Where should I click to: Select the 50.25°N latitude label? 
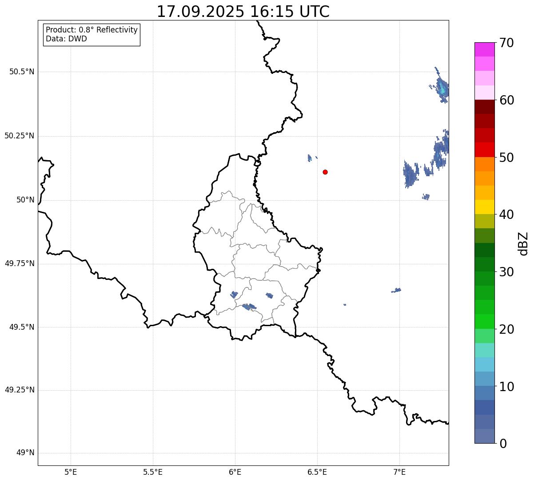click(x=20, y=136)
